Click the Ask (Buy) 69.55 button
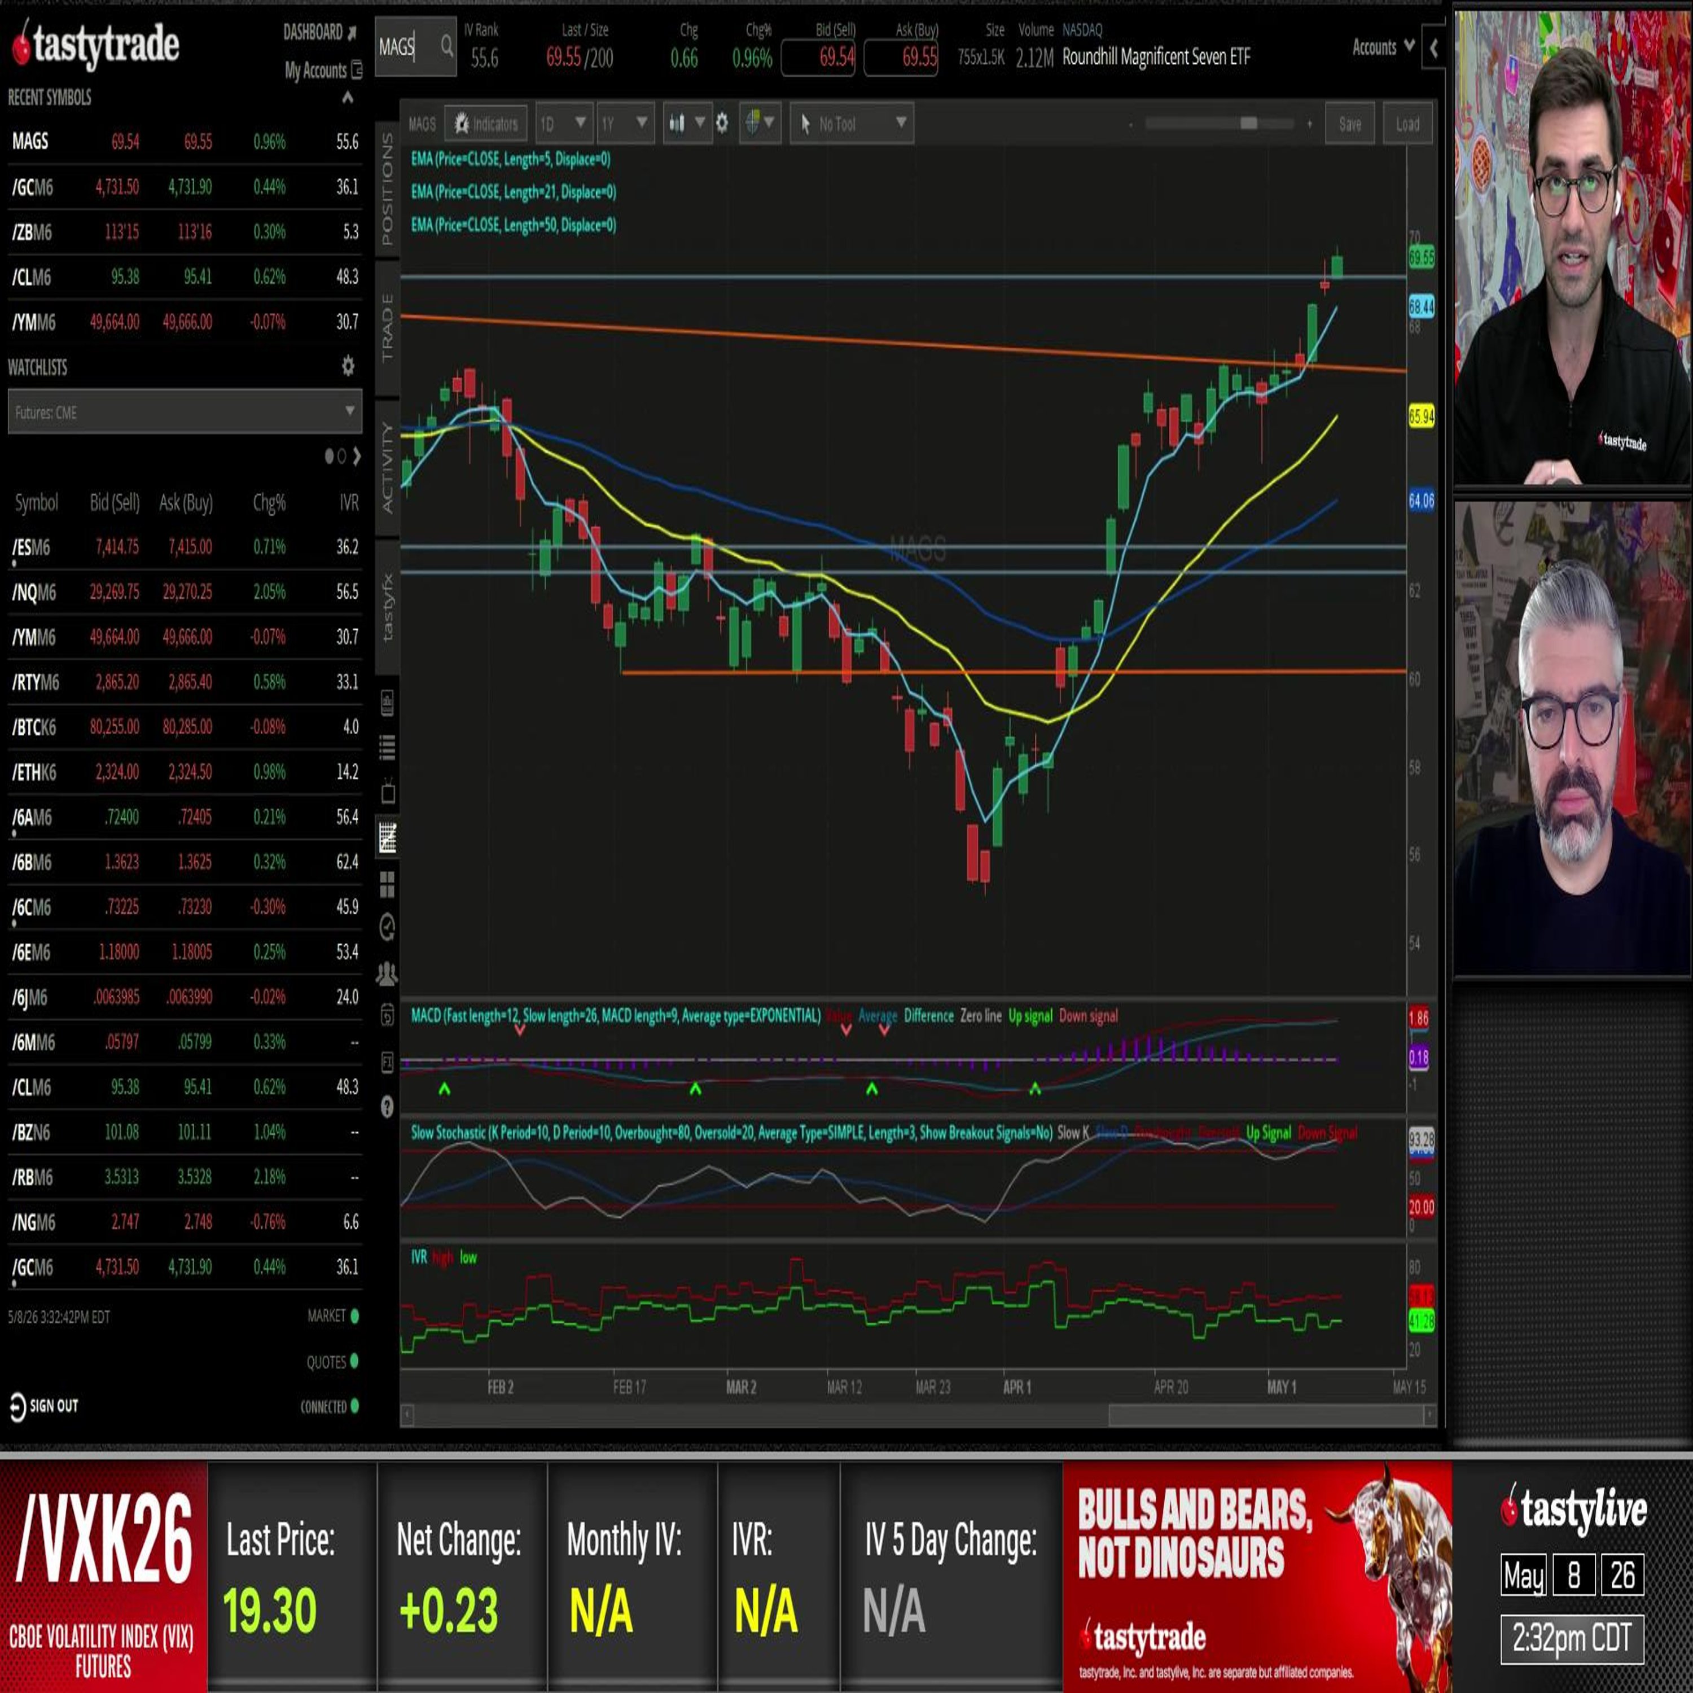 (x=901, y=58)
